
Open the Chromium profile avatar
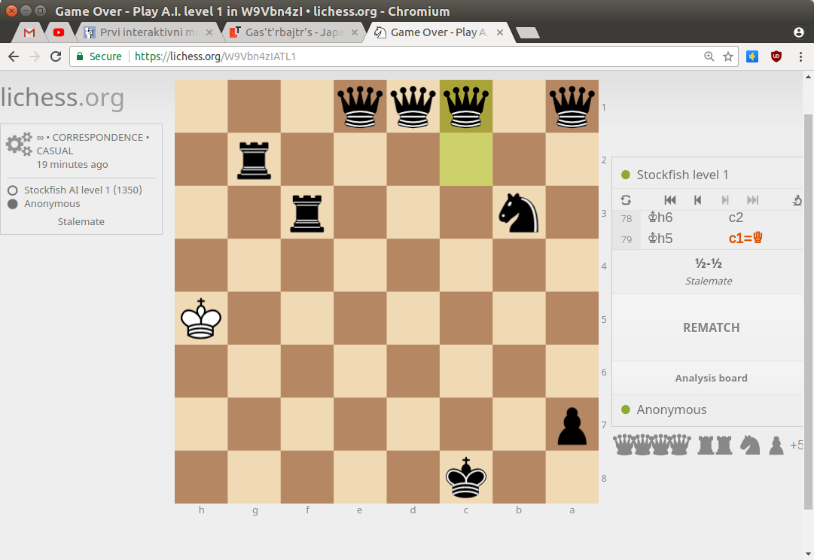click(x=799, y=32)
